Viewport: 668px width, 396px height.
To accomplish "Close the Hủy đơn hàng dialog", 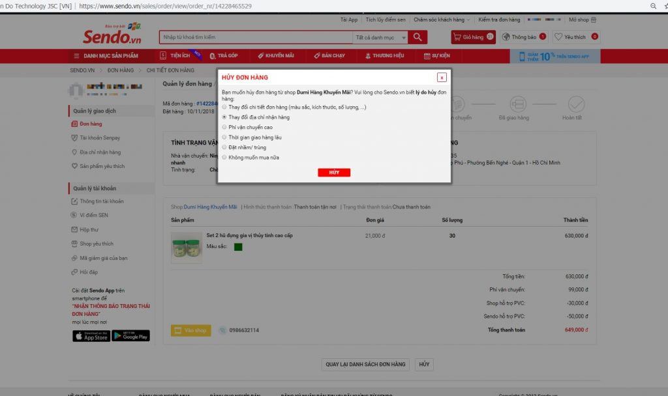I will [x=442, y=78].
